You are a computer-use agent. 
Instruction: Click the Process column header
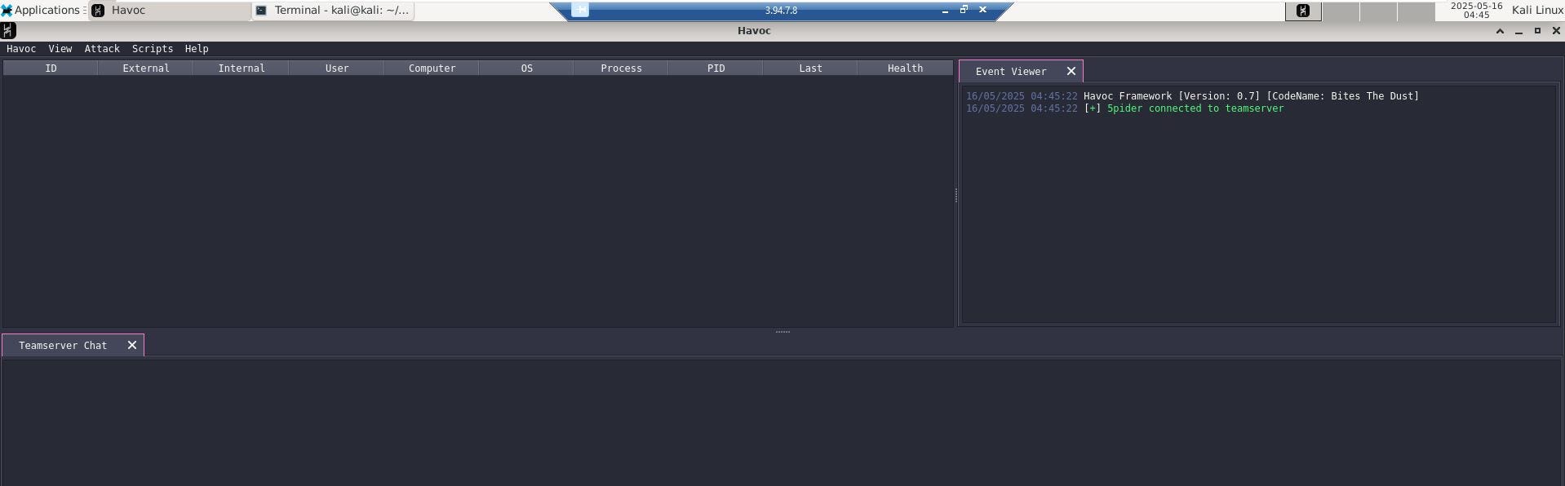(x=621, y=68)
